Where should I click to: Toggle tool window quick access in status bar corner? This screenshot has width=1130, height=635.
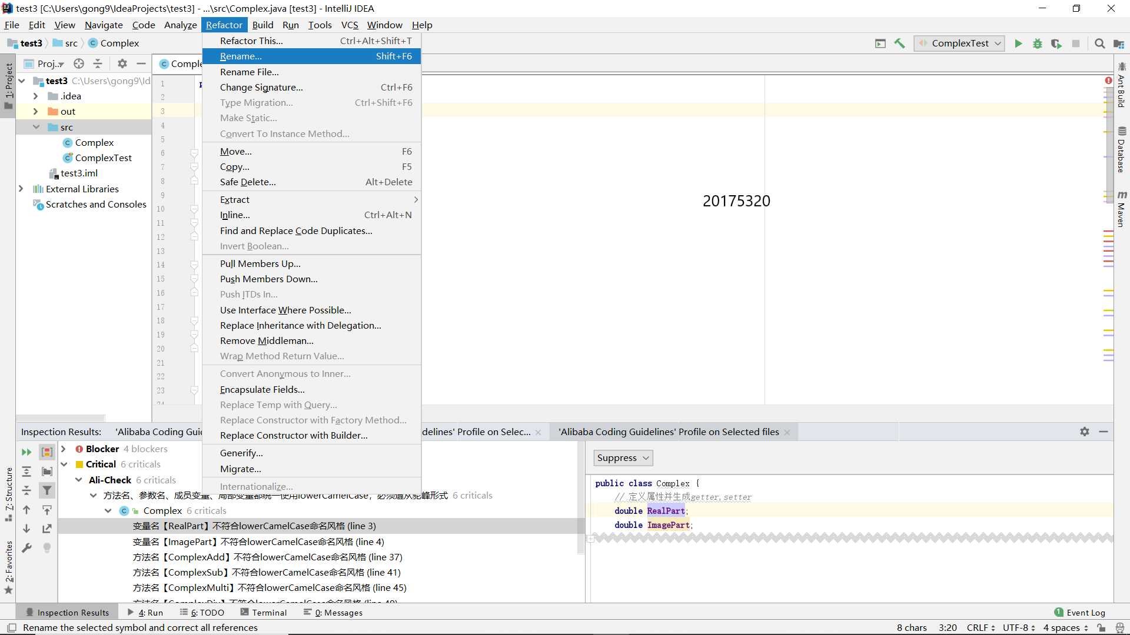[12, 627]
